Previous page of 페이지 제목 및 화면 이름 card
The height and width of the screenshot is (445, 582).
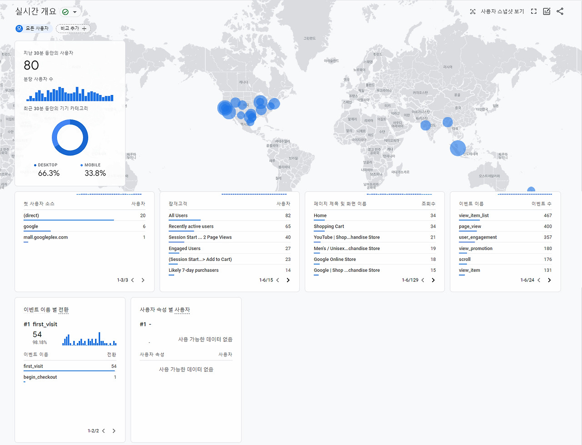tap(422, 280)
